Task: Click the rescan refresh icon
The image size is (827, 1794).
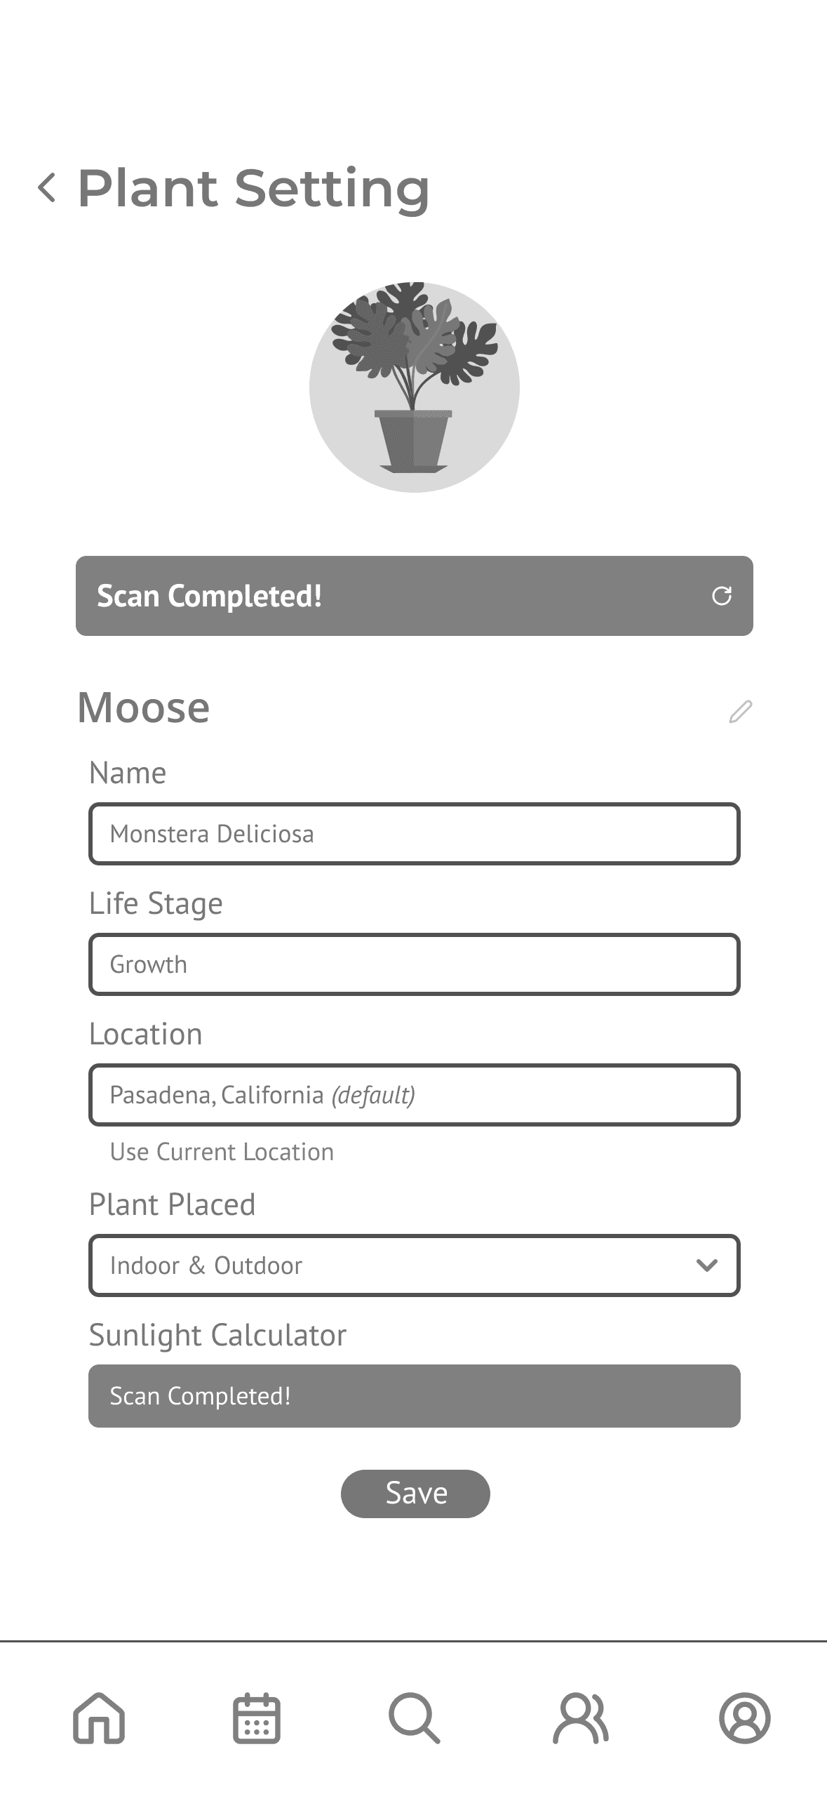Action: [x=721, y=596]
